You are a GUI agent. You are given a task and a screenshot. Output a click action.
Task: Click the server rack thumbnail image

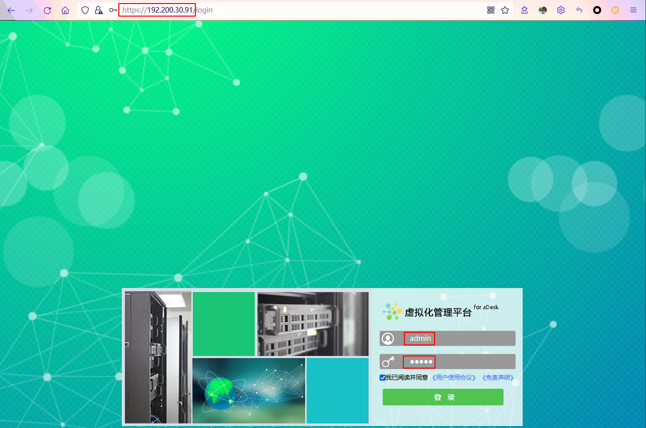(x=313, y=324)
